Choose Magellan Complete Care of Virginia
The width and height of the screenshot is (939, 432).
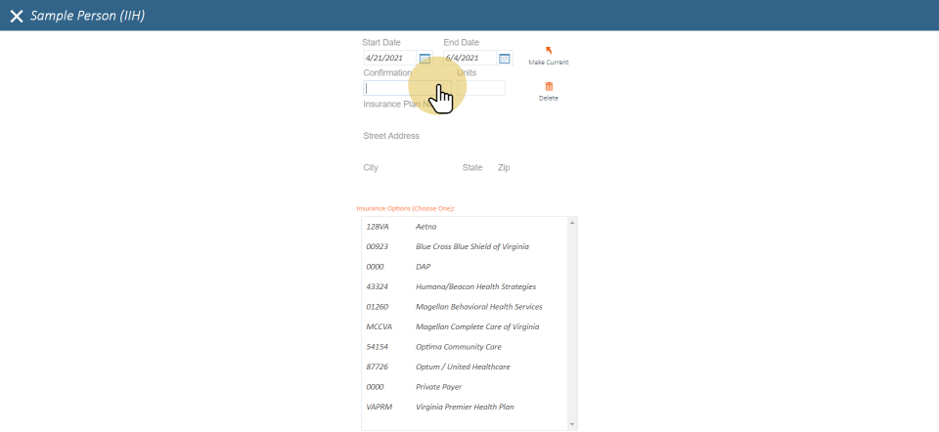coord(476,326)
